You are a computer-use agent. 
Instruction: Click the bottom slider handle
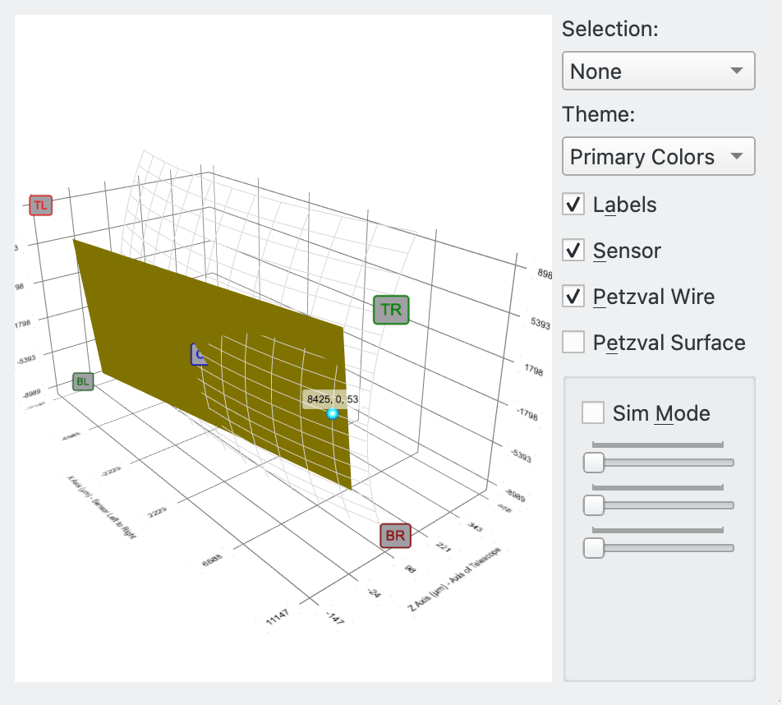tap(593, 547)
